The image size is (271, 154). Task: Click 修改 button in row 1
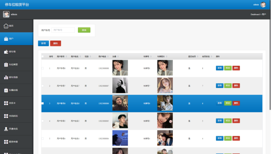click(x=228, y=68)
